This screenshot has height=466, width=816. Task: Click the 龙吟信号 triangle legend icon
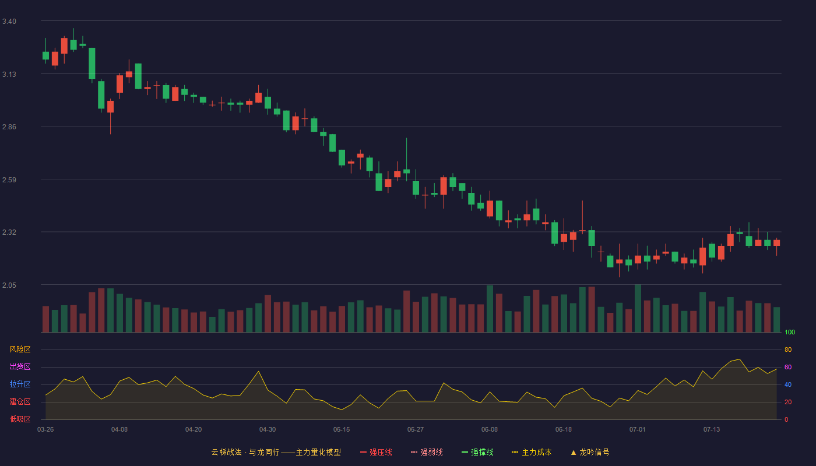click(574, 452)
